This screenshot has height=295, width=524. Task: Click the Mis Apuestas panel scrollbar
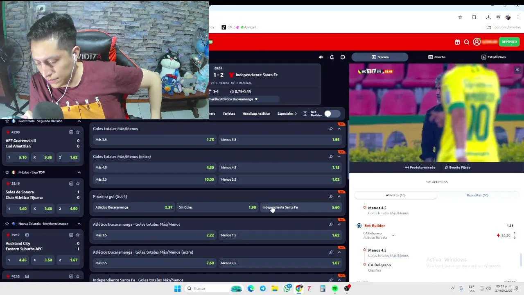tap(521, 259)
